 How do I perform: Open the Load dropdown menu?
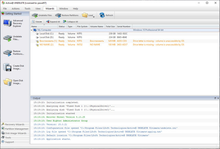tap(94, 17)
